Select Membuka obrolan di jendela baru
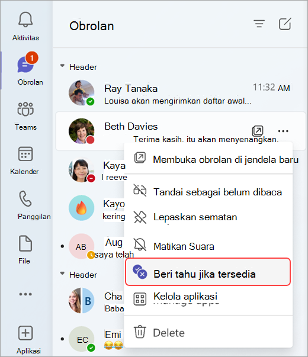 (x=208, y=159)
